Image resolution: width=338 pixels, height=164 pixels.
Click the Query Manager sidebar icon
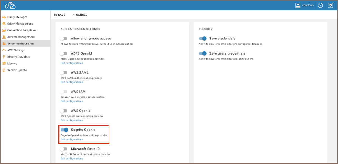pyautogui.click(x=4, y=17)
